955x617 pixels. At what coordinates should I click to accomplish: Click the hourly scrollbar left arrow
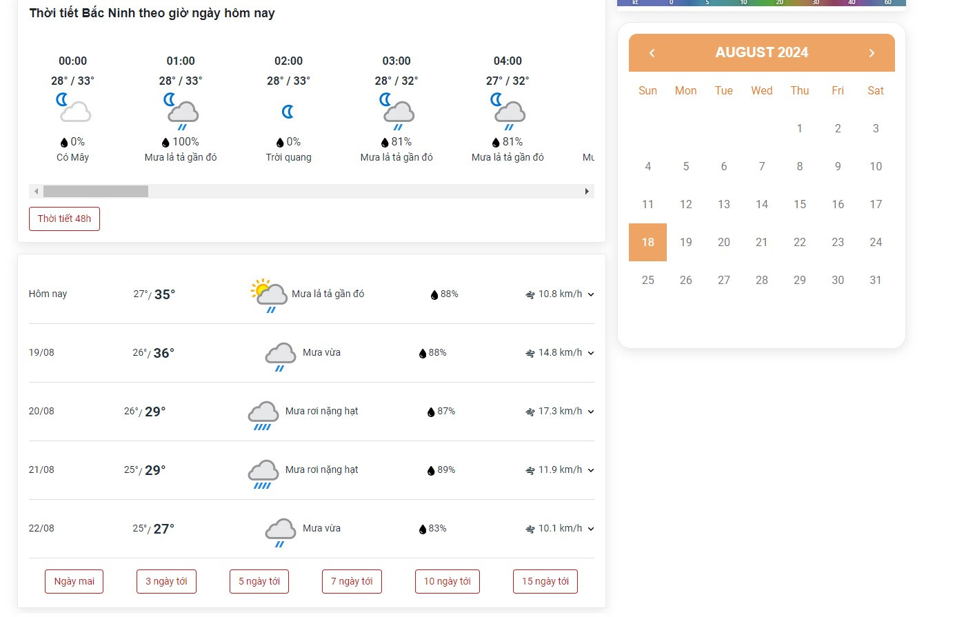(37, 191)
